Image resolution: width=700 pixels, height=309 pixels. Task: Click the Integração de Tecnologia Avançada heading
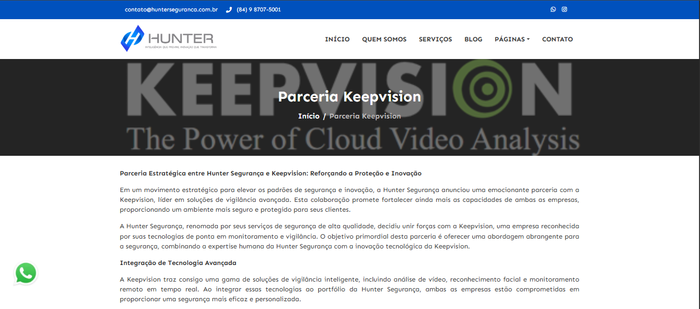pos(178,263)
